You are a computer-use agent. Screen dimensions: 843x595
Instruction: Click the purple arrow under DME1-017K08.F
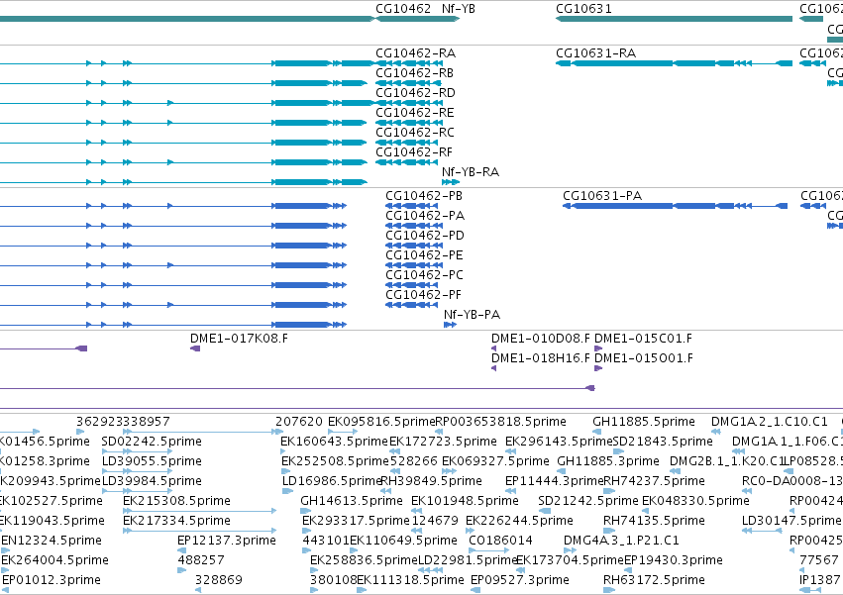click(x=195, y=348)
